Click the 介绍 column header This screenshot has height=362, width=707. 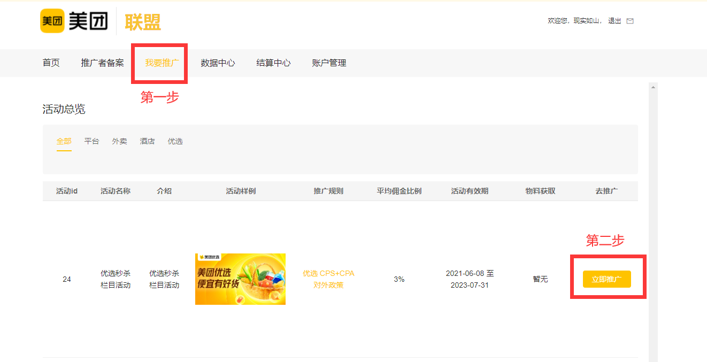[164, 191]
